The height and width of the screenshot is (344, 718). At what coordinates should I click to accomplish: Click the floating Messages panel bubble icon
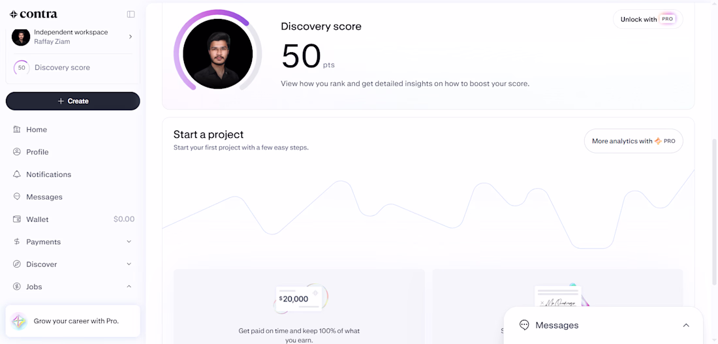524,325
